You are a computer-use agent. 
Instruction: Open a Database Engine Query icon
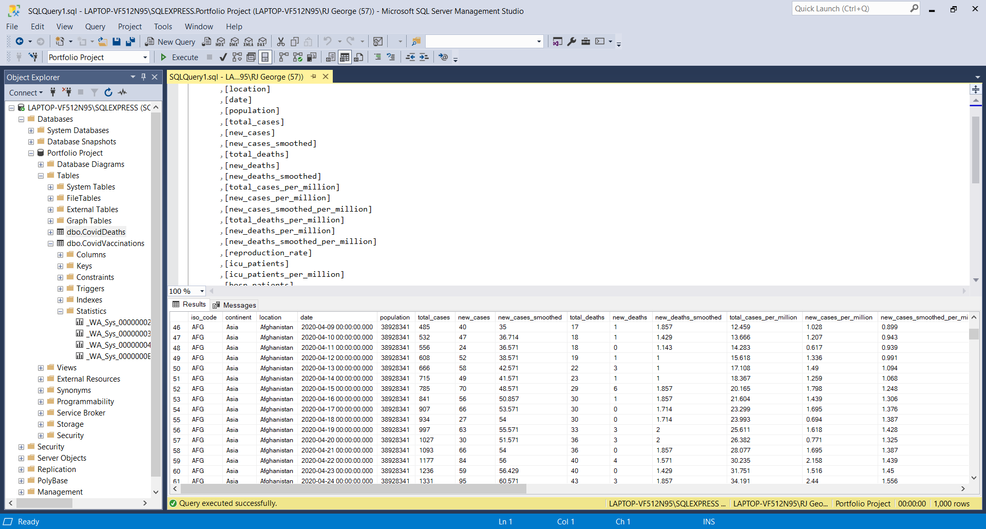[x=206, y=42]
